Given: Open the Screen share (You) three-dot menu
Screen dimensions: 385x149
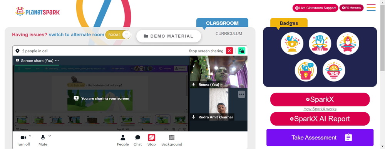Looking at the screenshot, I should (57, 61).
